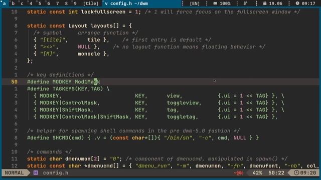Click the calendar icon beside 19.06
Image resolution: width=321 pixels, height=180 pixels.
click(265, 3)
